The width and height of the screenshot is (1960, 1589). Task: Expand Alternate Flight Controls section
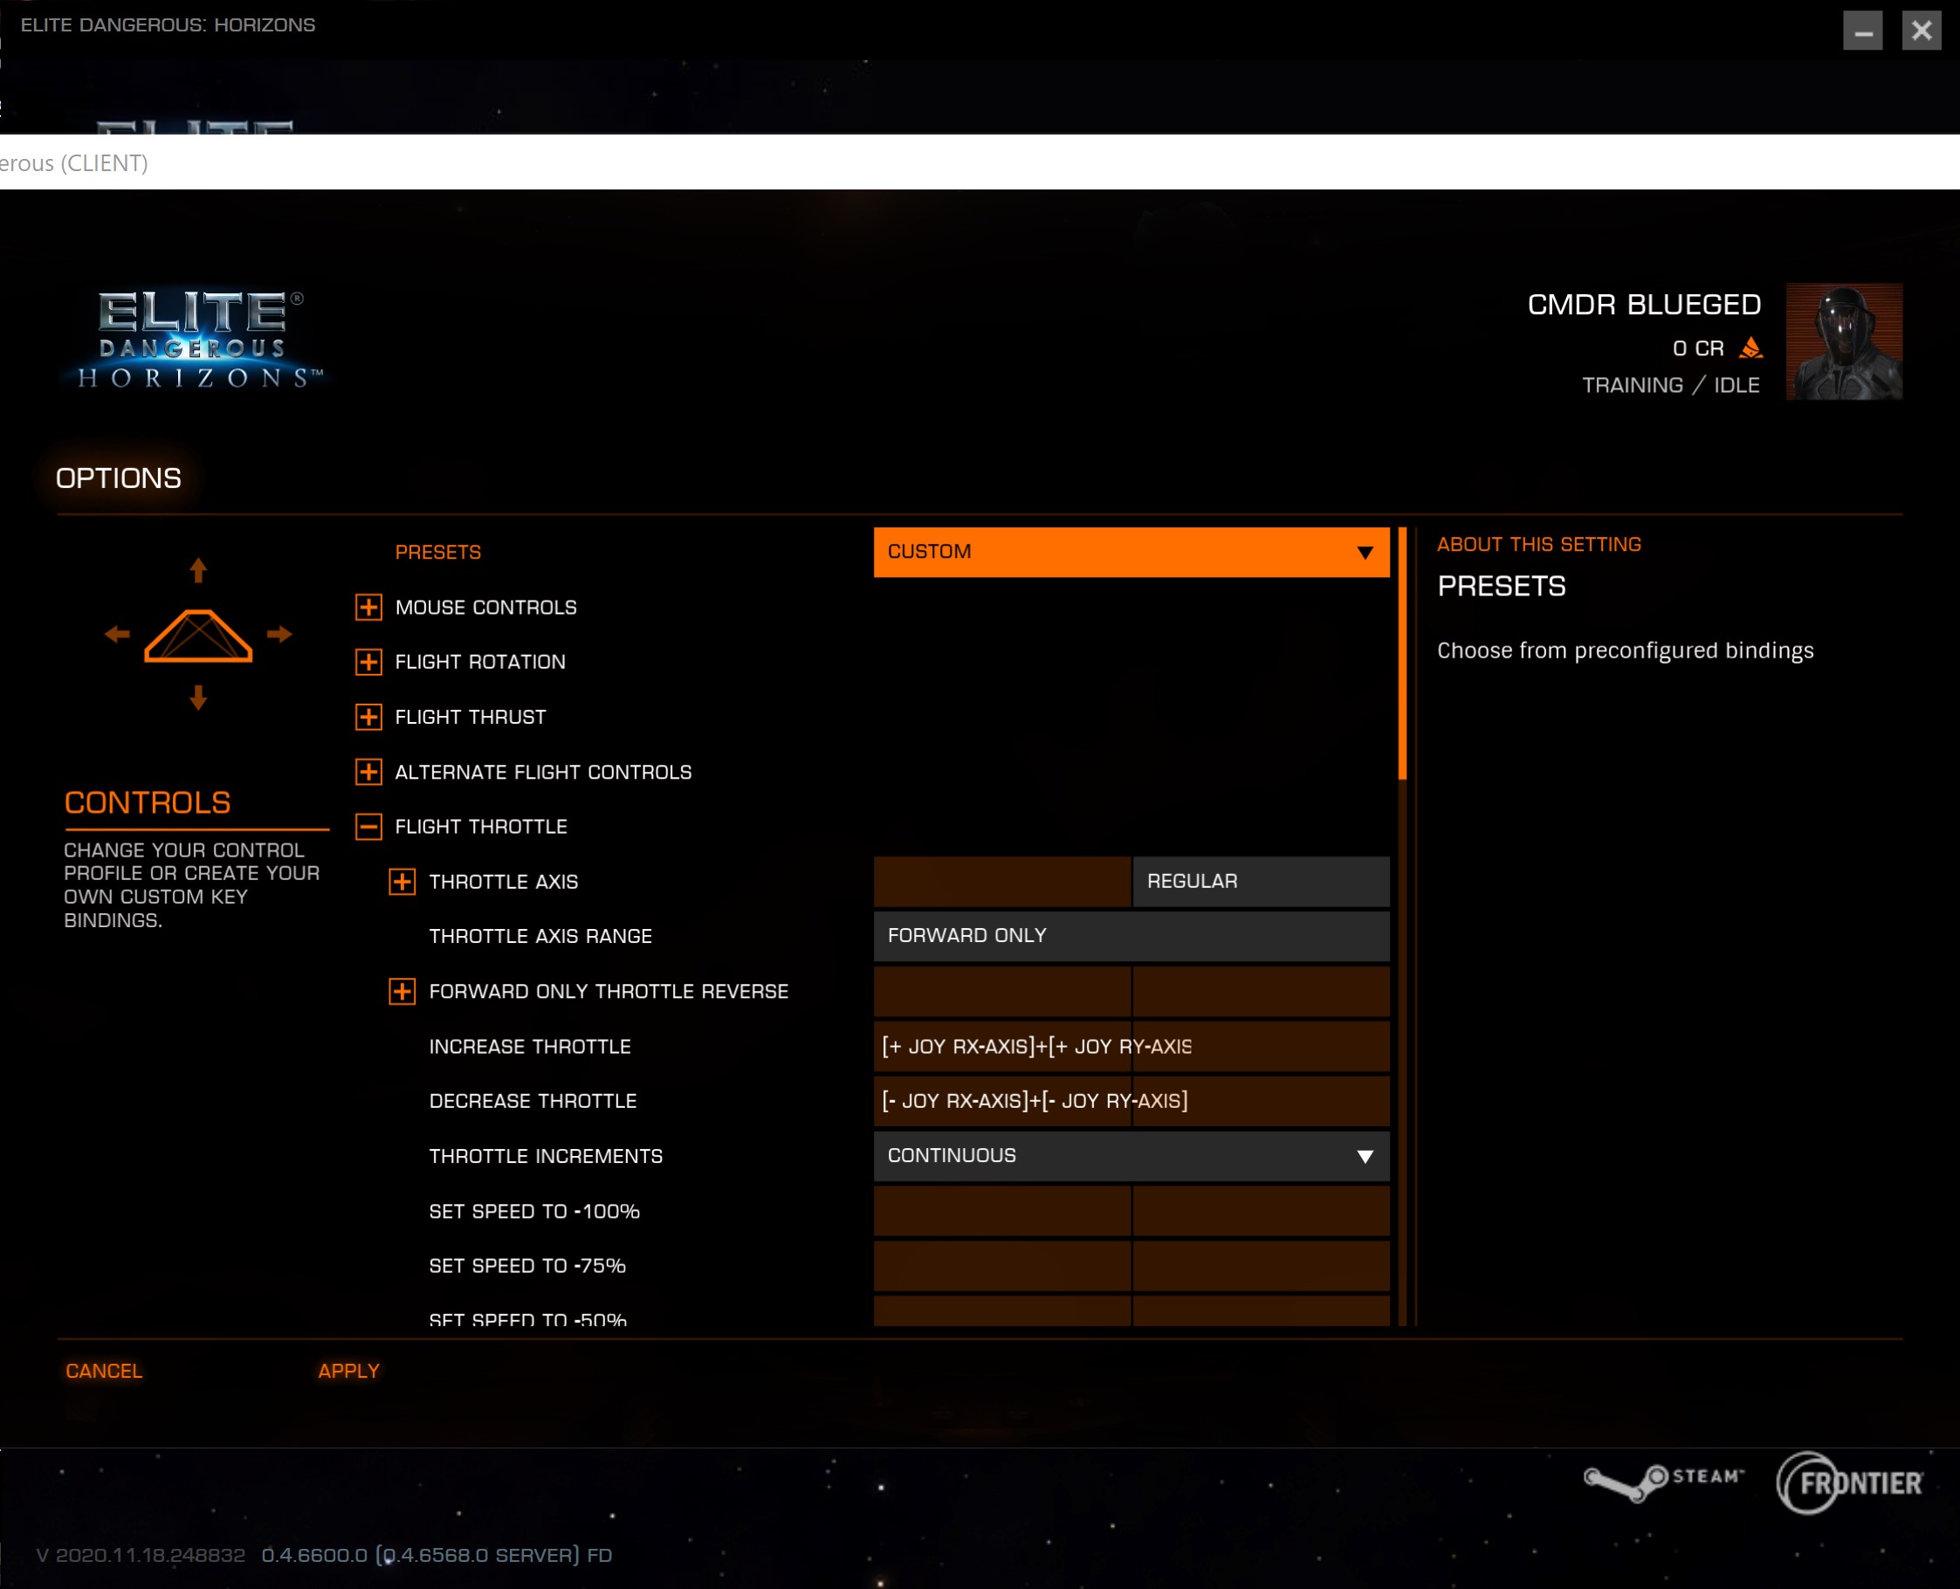tap(368, 772)
